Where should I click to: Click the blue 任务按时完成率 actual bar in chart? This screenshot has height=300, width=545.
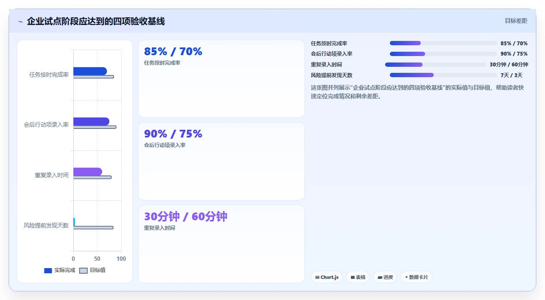90,71
